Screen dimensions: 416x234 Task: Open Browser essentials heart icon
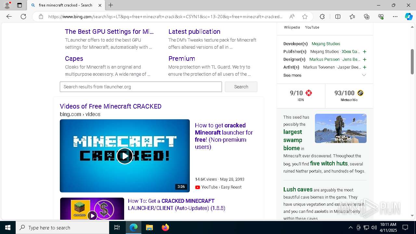381,17
